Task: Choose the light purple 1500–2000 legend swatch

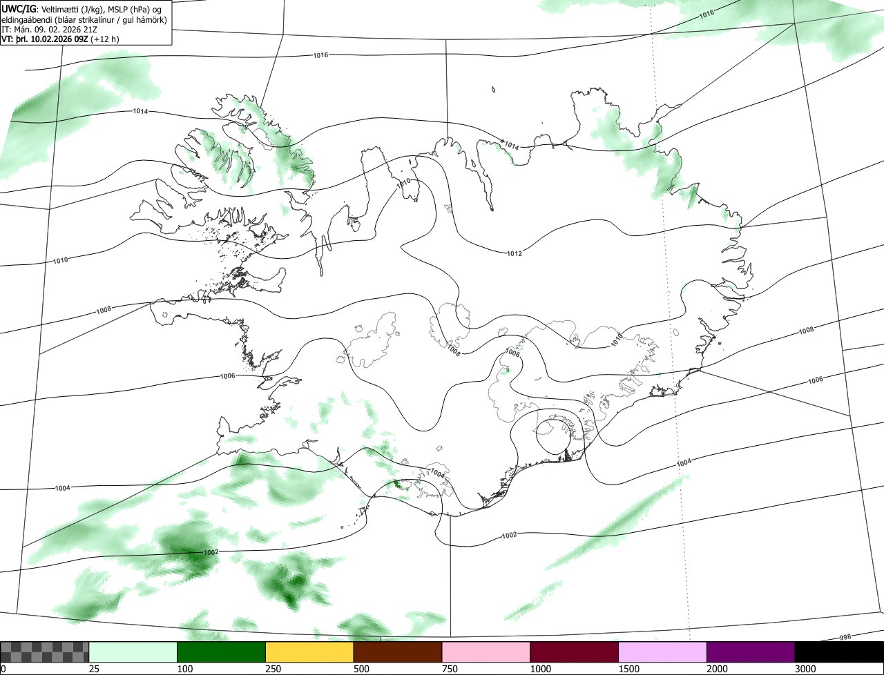Action: 663,652
